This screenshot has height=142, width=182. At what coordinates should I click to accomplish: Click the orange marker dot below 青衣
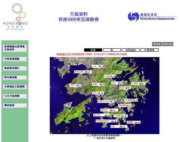click(x=99, y=97)
